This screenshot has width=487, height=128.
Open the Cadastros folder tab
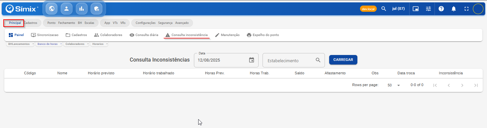point(76,35)
